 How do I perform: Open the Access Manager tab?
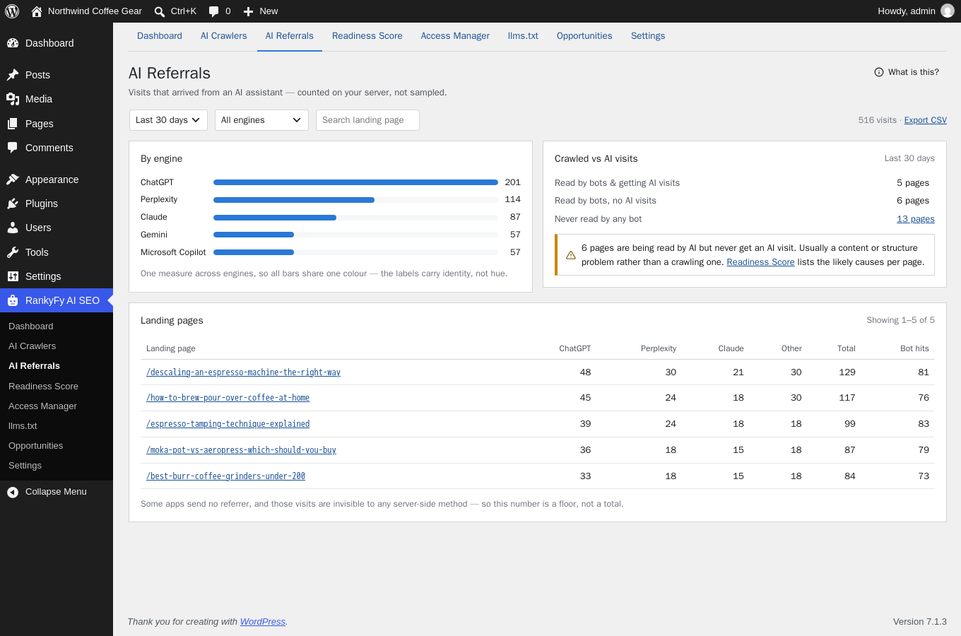[455, 36]
